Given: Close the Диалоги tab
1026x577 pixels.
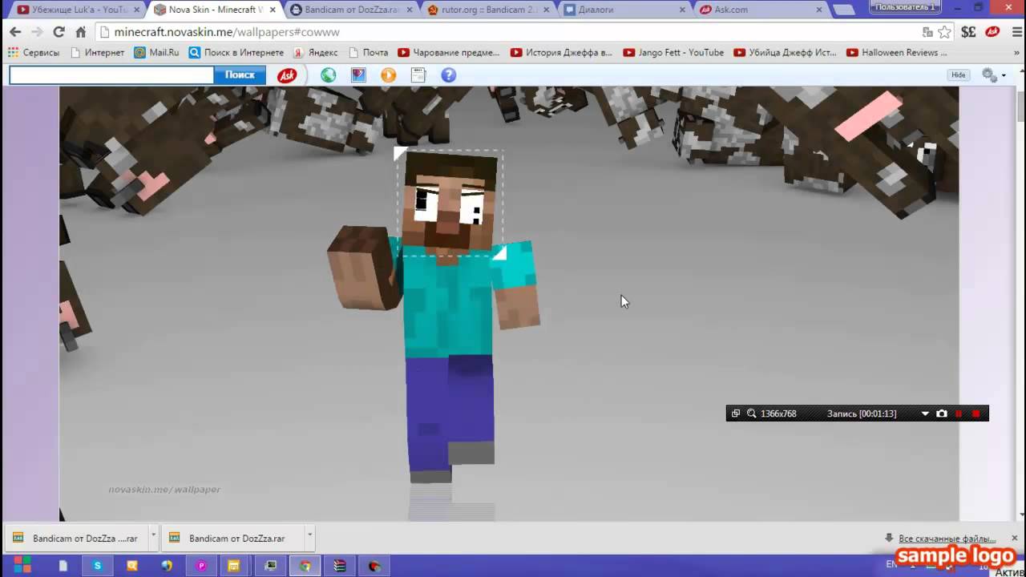Looking at the screenshot, I should click(x=682, y=10).
